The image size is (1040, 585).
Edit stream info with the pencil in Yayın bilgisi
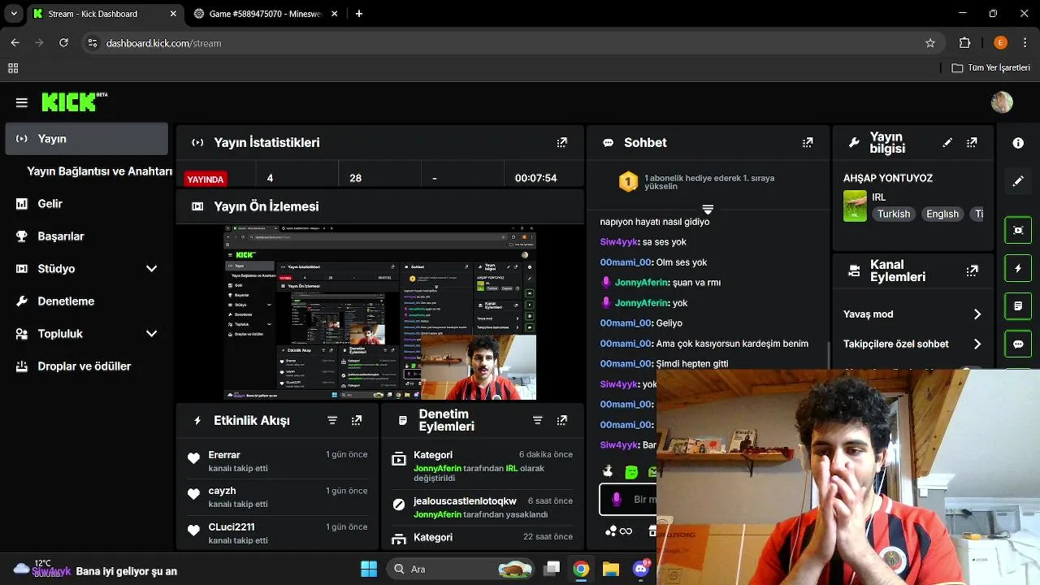(947, 142)
